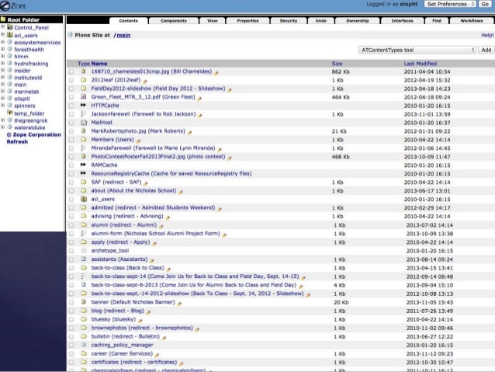The image size is (495, 372).
Task: Switch to the Security tab
Action: (x=289, y=20)
